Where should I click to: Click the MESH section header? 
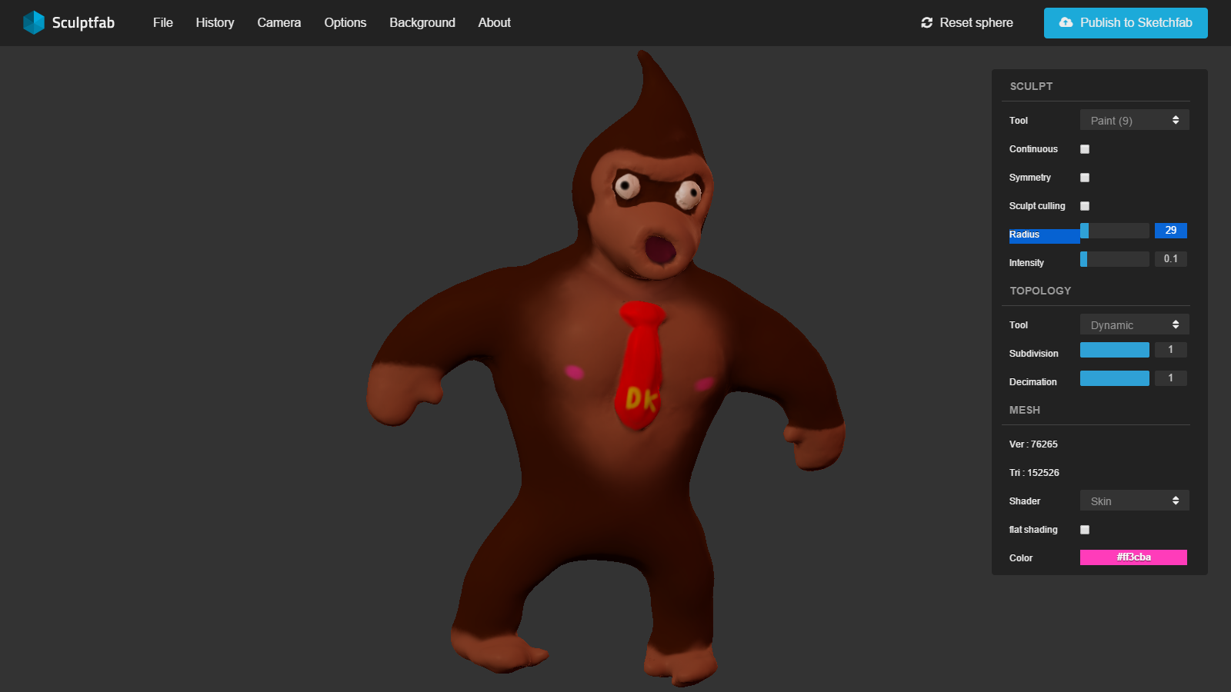(x=1025, y=410)
